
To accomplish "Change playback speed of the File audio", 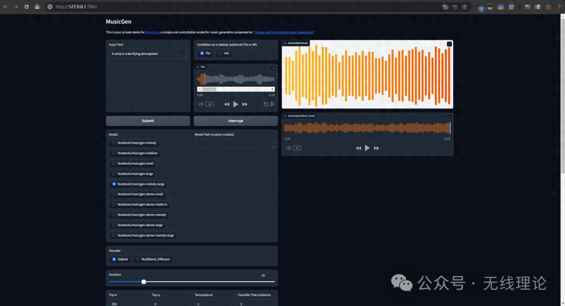I will coord(210,104).
